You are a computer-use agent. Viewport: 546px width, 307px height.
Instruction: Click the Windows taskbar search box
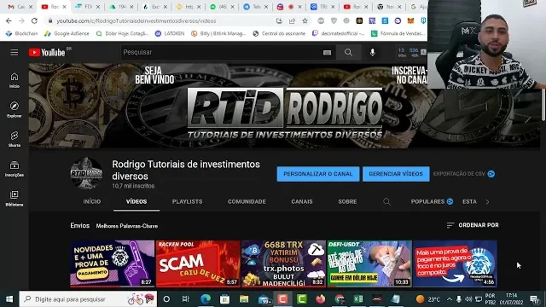(x=88, y=299)
